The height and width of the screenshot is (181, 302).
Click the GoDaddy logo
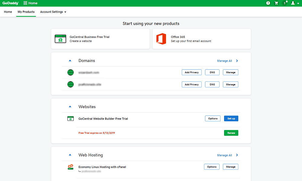10,3
